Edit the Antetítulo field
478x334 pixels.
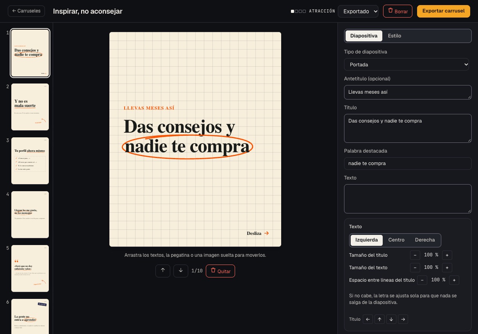coord(408,92)
